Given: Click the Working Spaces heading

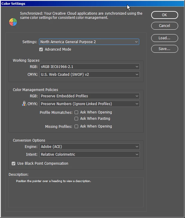Looking at the screenshot, I should [26, 60].
